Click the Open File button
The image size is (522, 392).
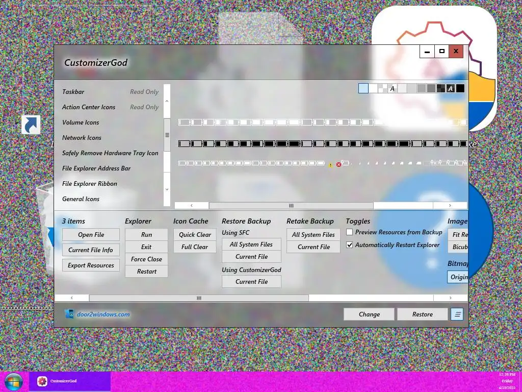[x=91, y=234]
